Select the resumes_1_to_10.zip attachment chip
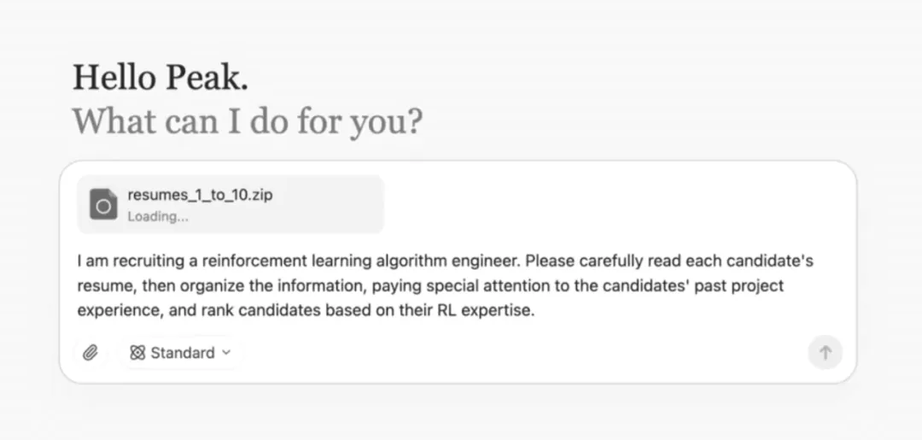This screenshot has height=440, width=922. pyautogui.click(x=230, y=204)
